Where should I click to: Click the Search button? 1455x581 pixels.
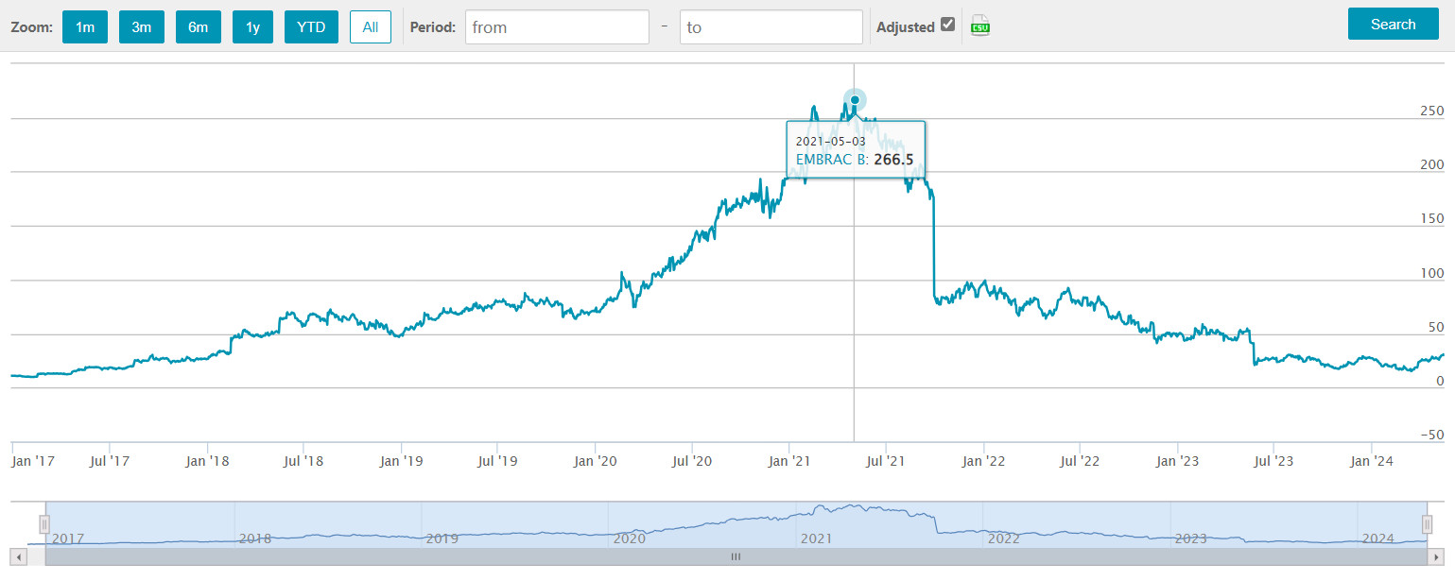tap(1394, 25)
